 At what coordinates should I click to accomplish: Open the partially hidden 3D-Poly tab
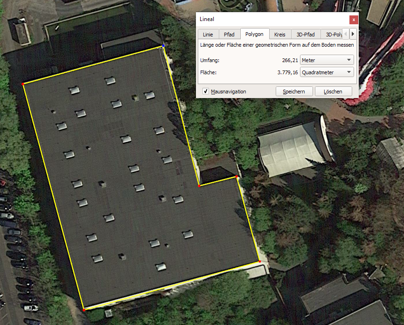click(x=333, y=35)
